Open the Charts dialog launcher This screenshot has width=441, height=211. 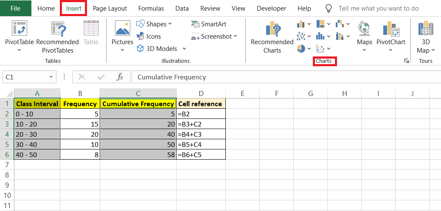click(x=406, y=61)
